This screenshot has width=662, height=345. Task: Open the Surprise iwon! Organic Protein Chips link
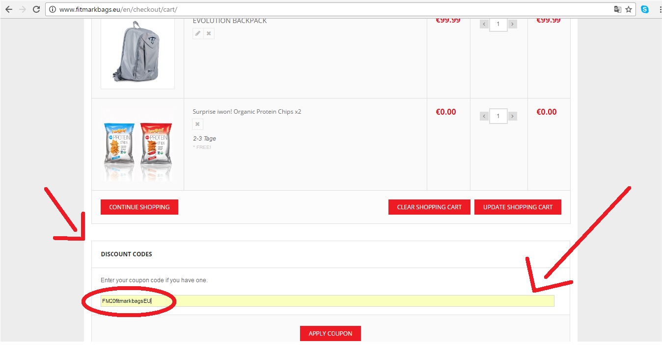[x=247, y=112]
